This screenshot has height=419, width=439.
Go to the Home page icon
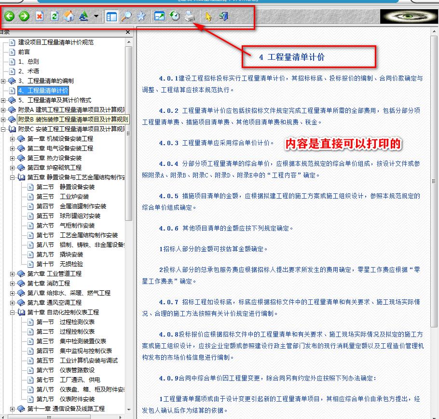point(69,16)
